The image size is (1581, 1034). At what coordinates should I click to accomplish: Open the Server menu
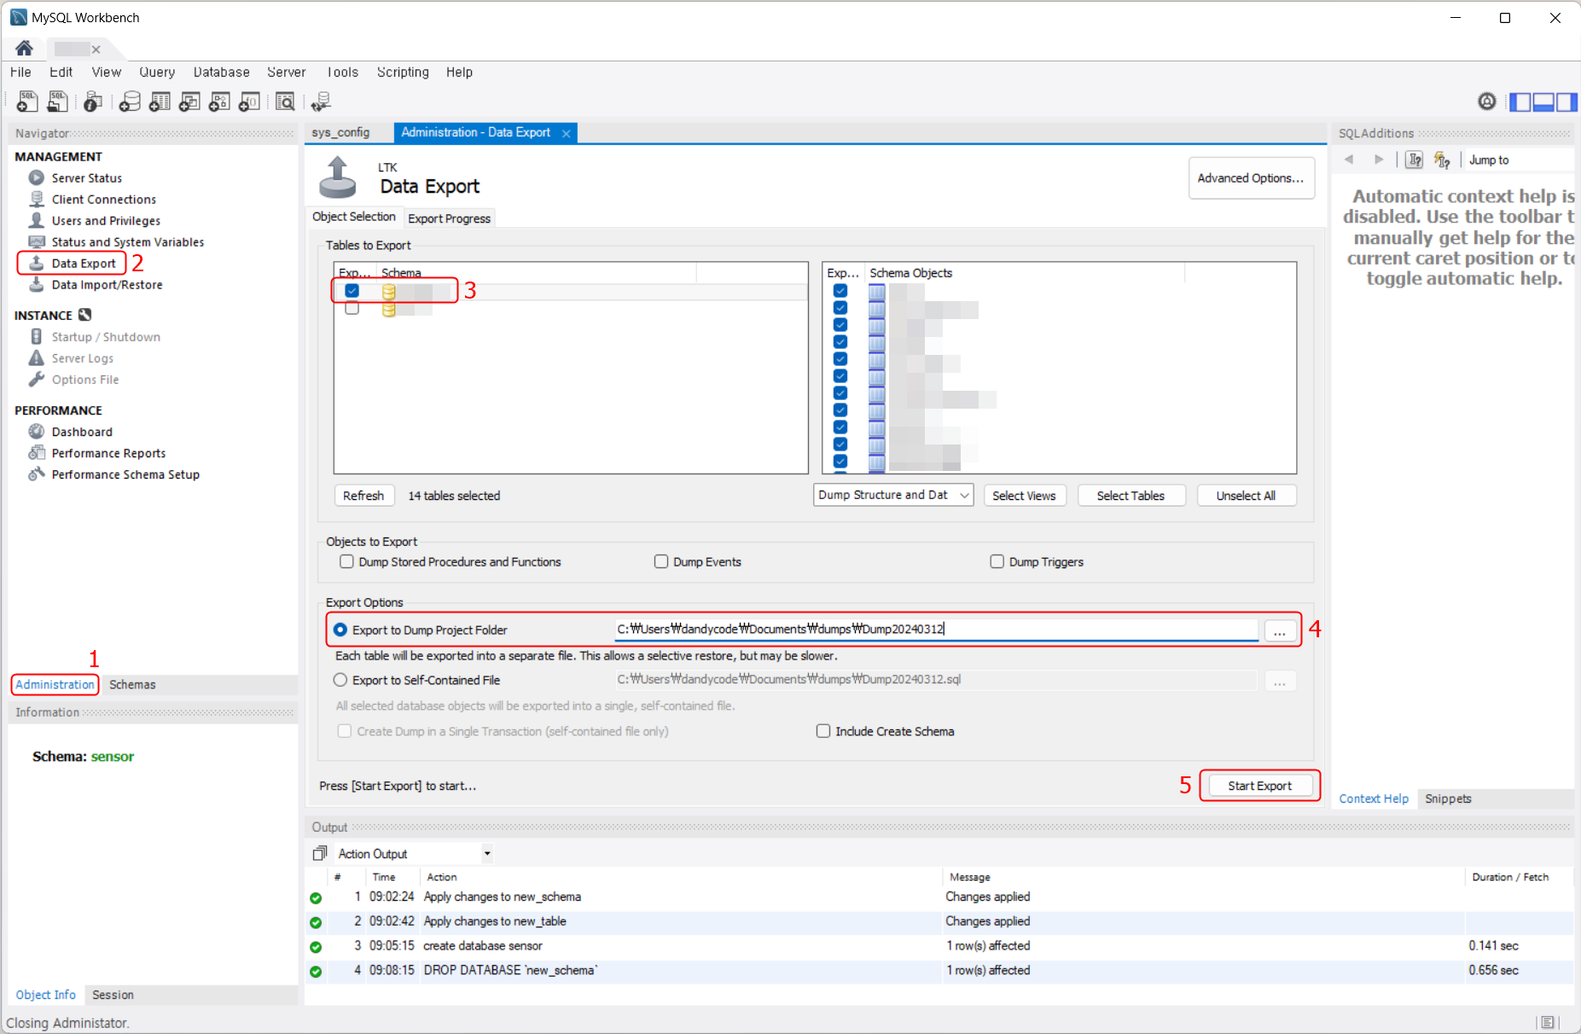(x=286, y=73)
